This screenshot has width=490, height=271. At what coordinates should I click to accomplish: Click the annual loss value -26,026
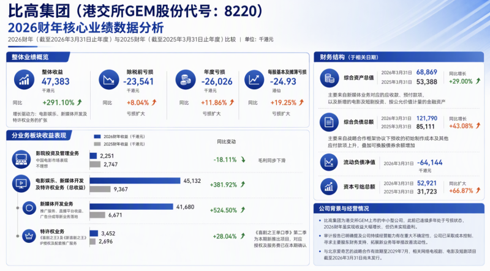[217, 81]
